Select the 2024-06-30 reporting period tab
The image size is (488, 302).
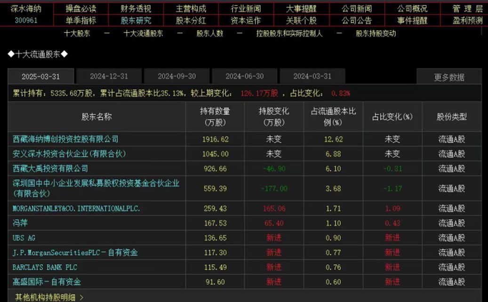[244, 76]
